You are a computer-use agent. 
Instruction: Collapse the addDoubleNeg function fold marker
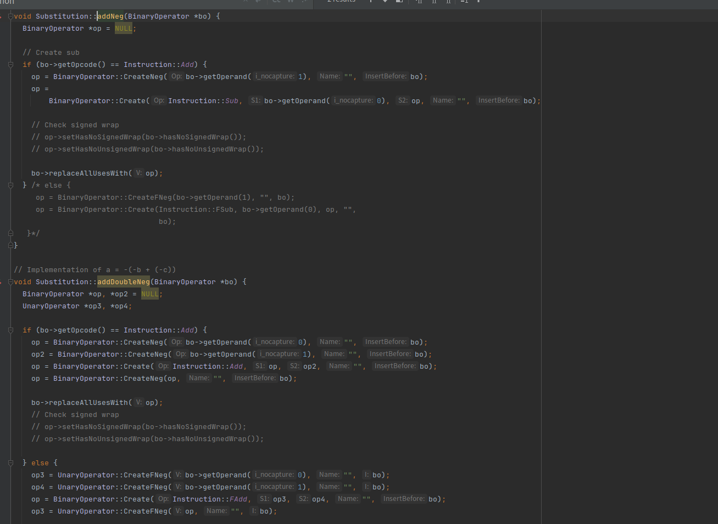pyautogui.click(x=10, y=282)
